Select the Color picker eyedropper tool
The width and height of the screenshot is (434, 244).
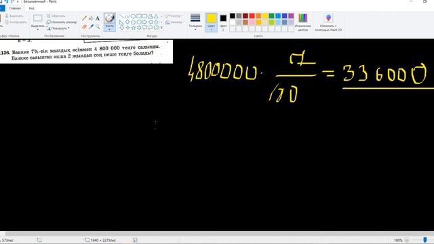[91, 27]
